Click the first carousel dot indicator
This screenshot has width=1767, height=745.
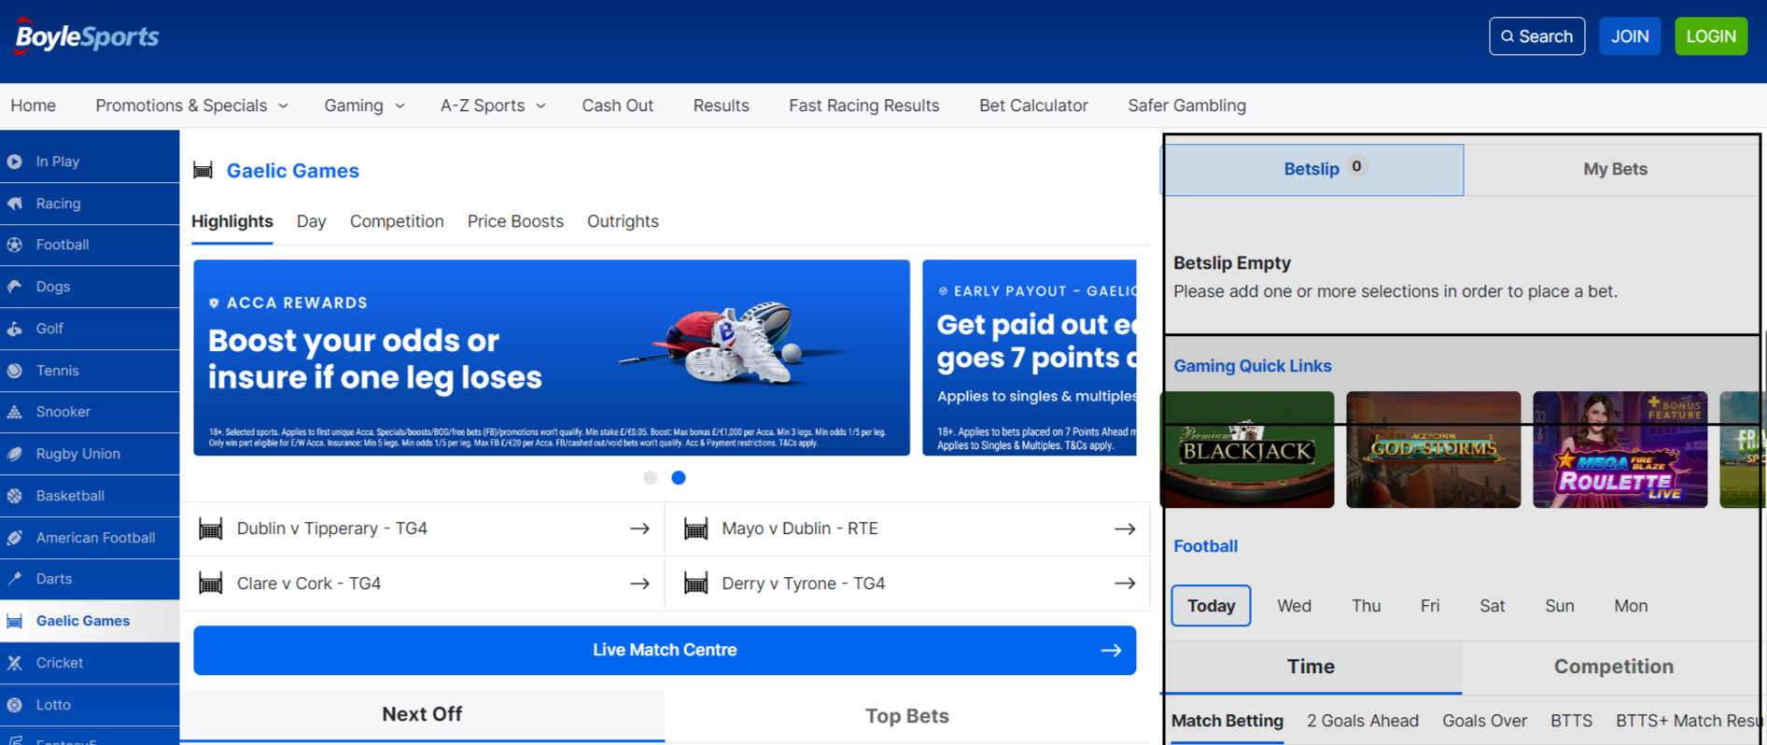click(651, 478)
